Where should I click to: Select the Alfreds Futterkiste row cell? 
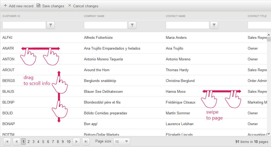pyautogui.click(x=98, y=37)
